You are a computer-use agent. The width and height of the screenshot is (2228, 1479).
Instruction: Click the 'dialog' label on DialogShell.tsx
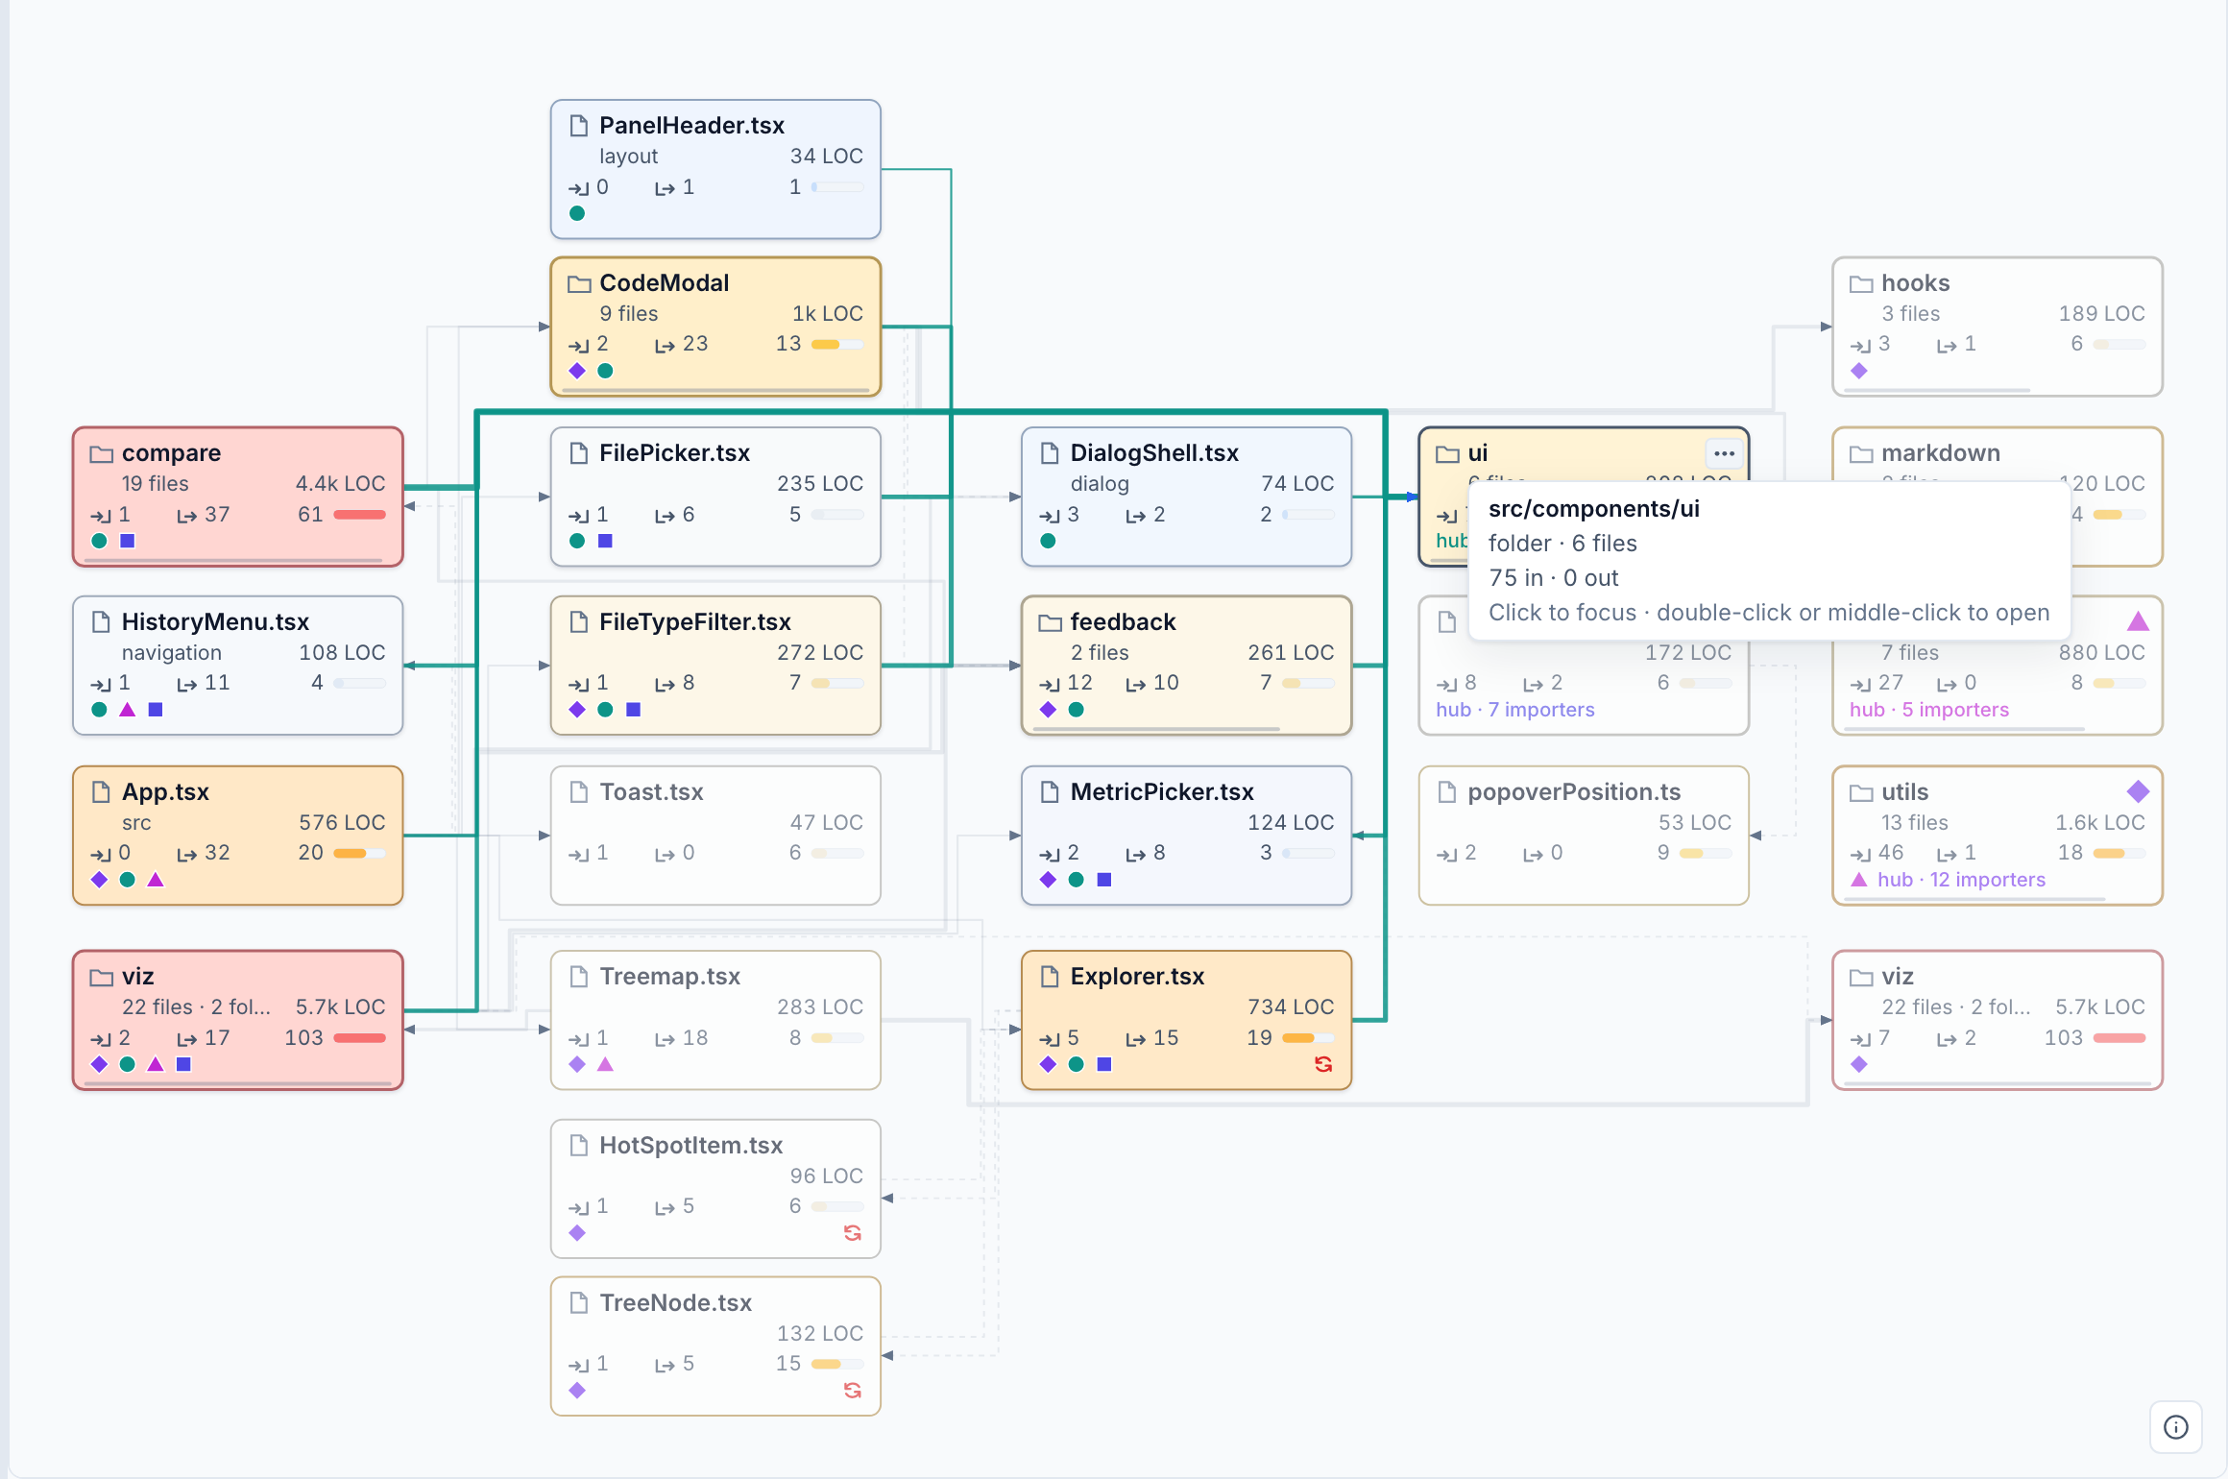(1100, 484)
